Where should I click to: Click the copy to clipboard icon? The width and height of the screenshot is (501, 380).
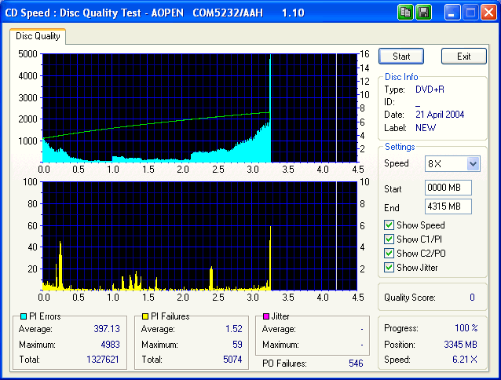tap(405, 12)
